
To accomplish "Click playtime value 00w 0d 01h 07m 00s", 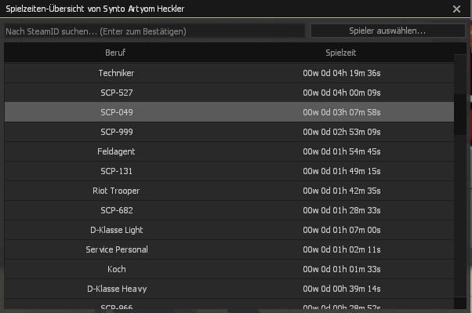I will tap(342, 230).
